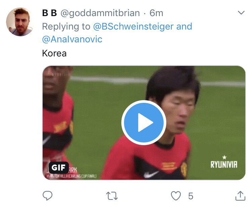Click the 6m timestamp
The height and width of the screenshot is (210, 252).
click(156, 13)
